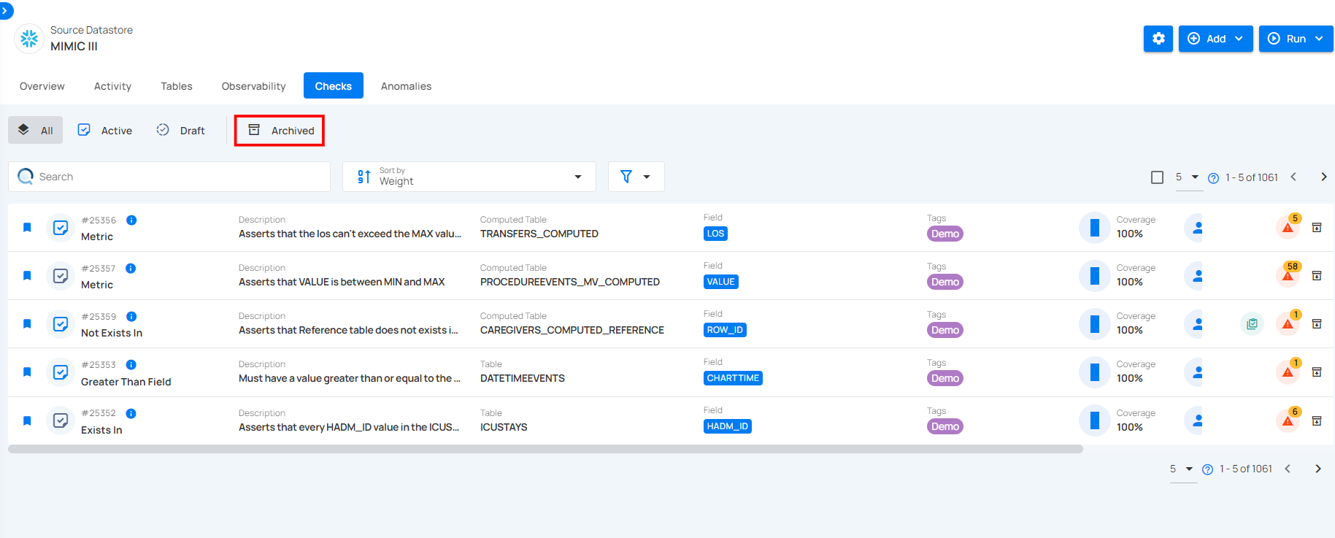Toggle bookmark on check #25359
Screen dimensions: 1335x538
click(x=27, y=324)
